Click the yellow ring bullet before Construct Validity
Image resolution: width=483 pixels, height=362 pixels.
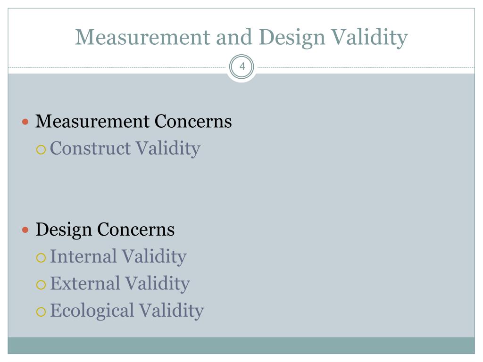click(x=41, y=150)
